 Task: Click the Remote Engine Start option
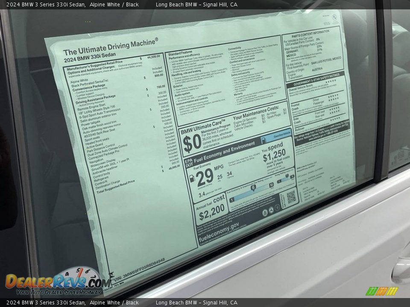pyautogui.click(x=91, y=107)
